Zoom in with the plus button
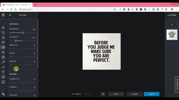This screenshot has height=100, width=179. pos(122,94)
